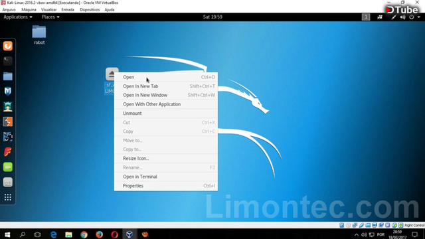Open VirtualBox Máquina menu
425x239 pixels.
[29, 9]
